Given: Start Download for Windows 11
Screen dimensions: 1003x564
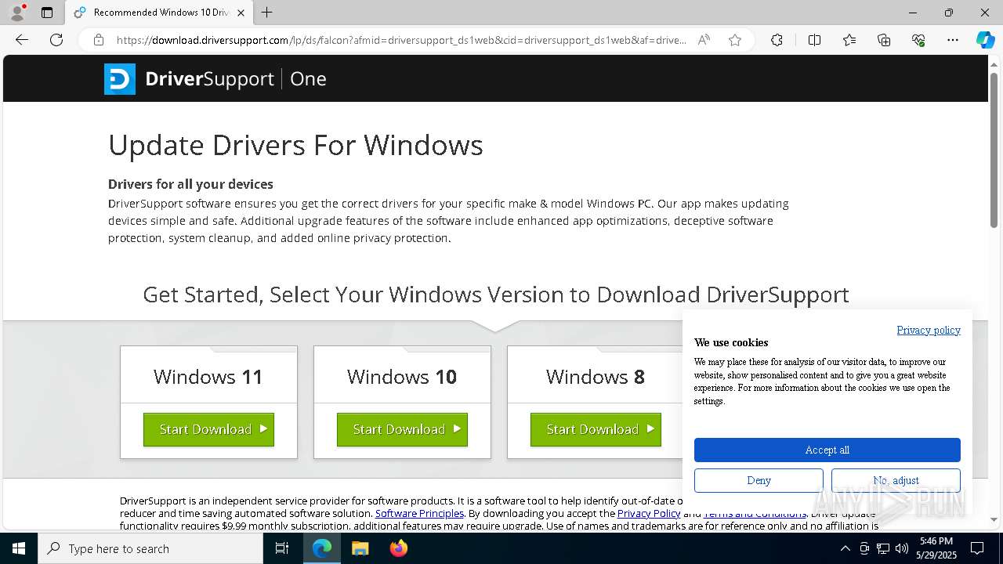Looking at the screenshot, I should click(208, 429).
